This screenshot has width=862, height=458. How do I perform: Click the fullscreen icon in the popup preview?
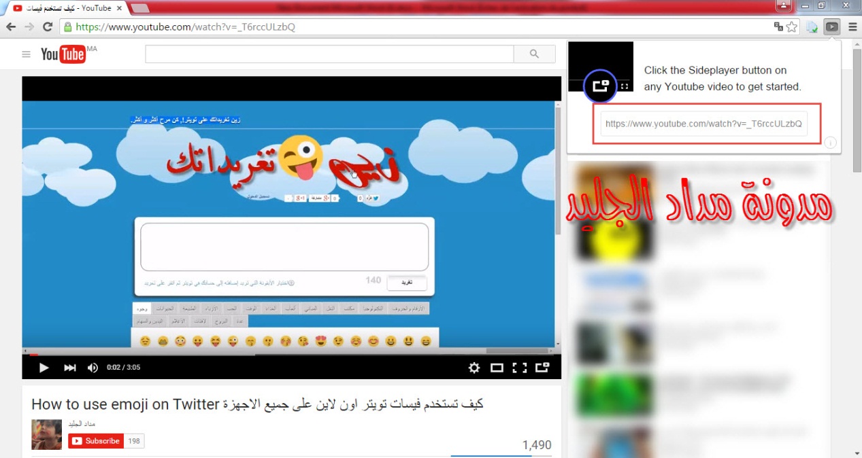pyautogui.click(x=625, y=86)
